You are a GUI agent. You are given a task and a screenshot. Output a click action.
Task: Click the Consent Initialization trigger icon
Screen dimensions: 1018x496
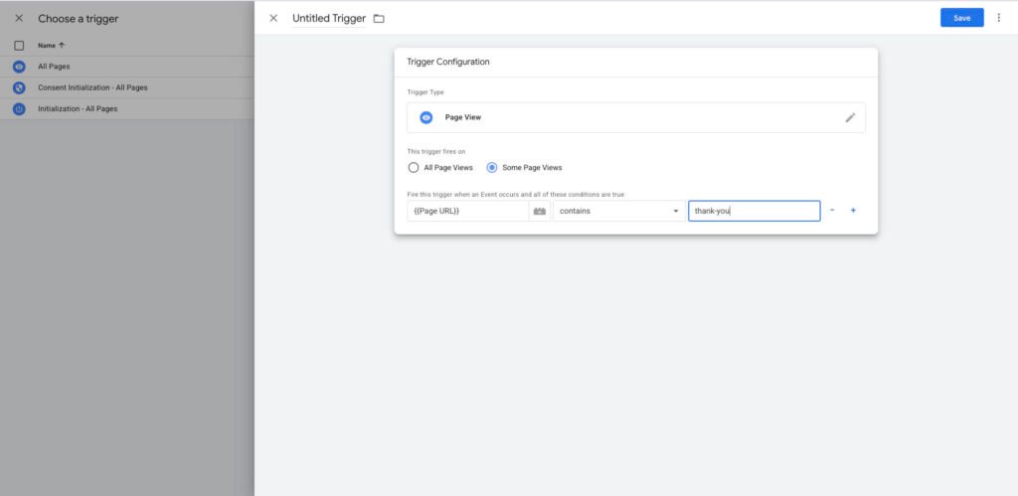(19, 87)
